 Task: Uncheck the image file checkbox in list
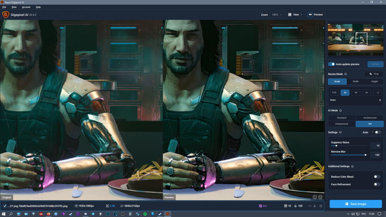tap(5, 206)
